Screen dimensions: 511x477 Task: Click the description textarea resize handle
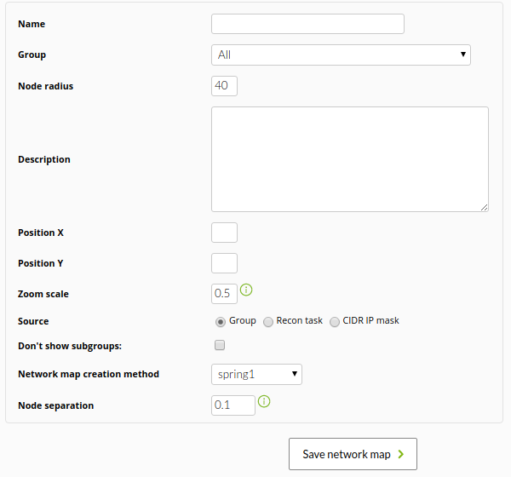pos(484,207)
